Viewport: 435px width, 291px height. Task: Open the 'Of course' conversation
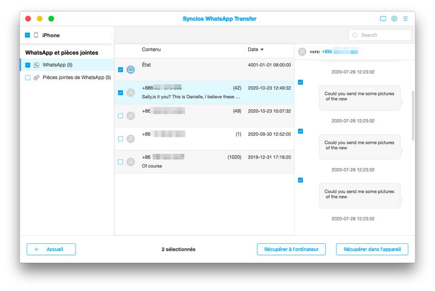point(204,162)
